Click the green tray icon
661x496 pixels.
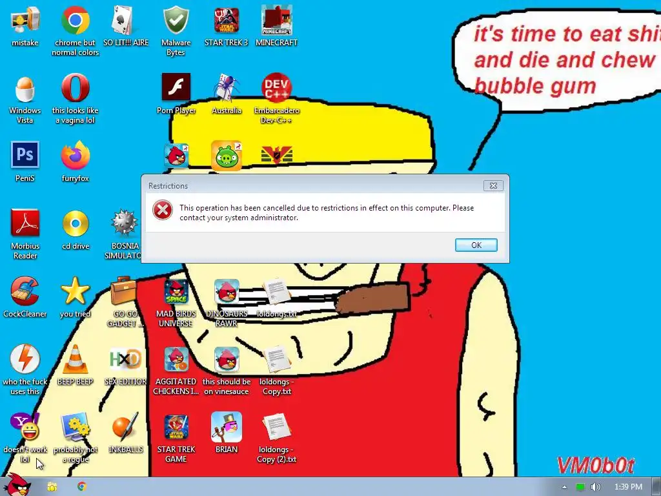pyautogui.click(x=580, y=487)
